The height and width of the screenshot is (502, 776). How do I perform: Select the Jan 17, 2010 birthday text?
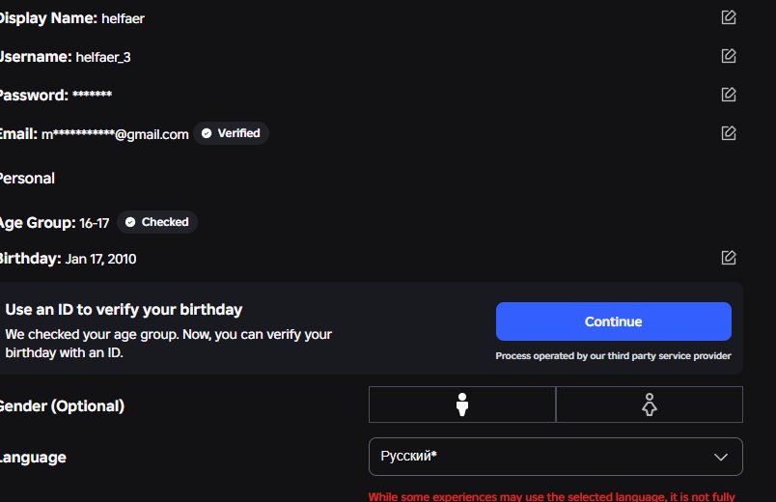click(x=101, y=259)
